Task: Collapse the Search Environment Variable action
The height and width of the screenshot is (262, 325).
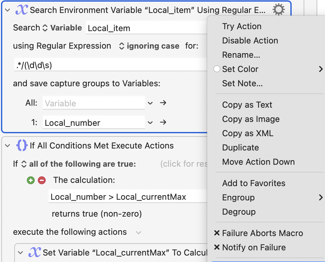Action: pos(8,10)
